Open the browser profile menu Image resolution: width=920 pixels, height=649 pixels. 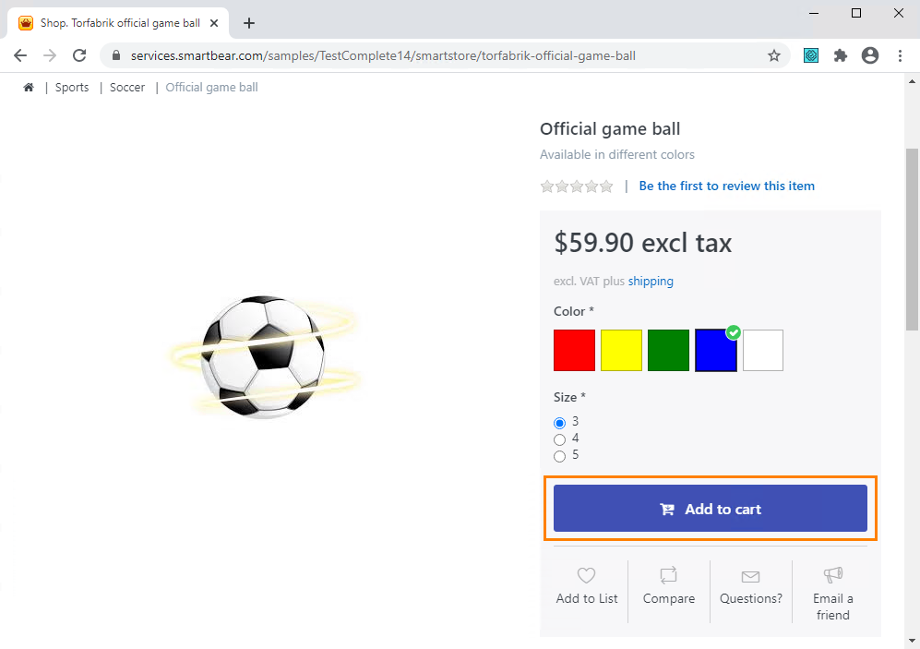point(870,55)
